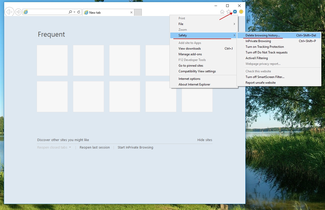This screenshot has height=210, width=325.
Task: Toggle ActiveX Filtering option
Action: coord(256,58)
